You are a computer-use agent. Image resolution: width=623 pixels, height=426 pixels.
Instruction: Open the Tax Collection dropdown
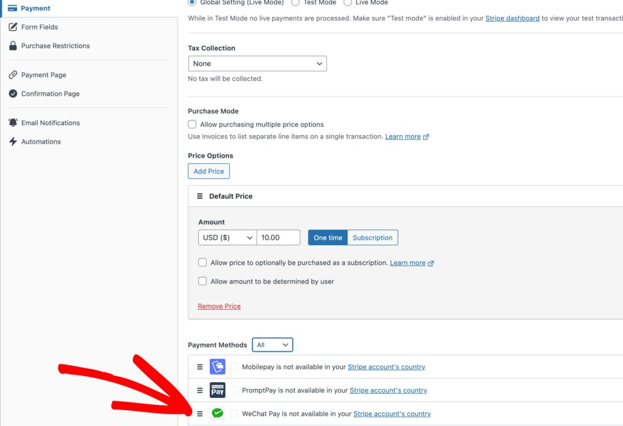257,63
